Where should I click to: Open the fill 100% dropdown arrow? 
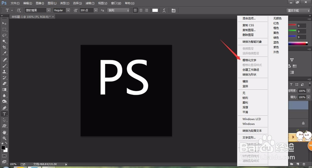[309, 97]
